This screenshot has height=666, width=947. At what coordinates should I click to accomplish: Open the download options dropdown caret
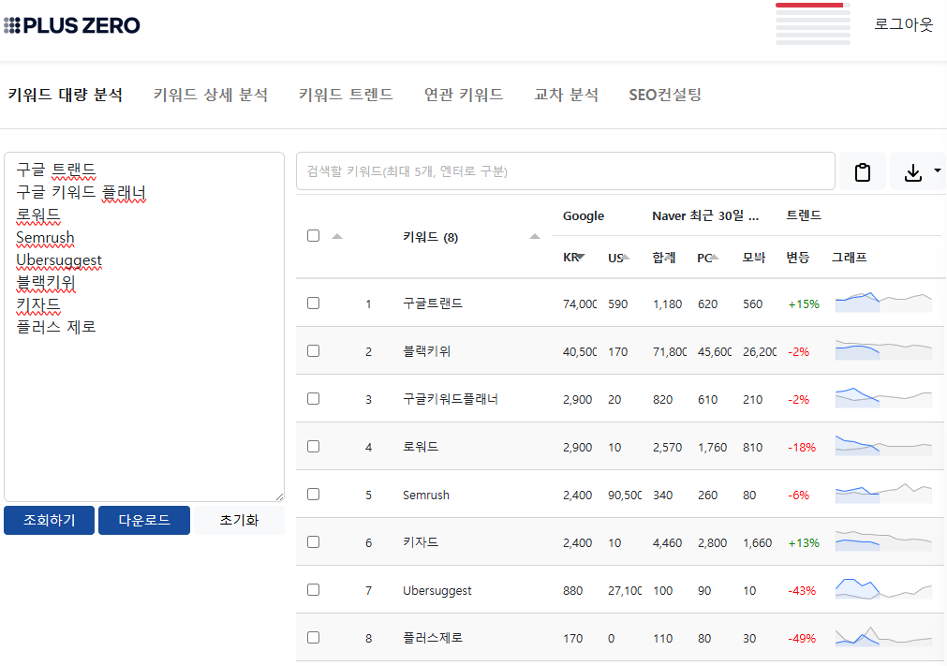937,170
